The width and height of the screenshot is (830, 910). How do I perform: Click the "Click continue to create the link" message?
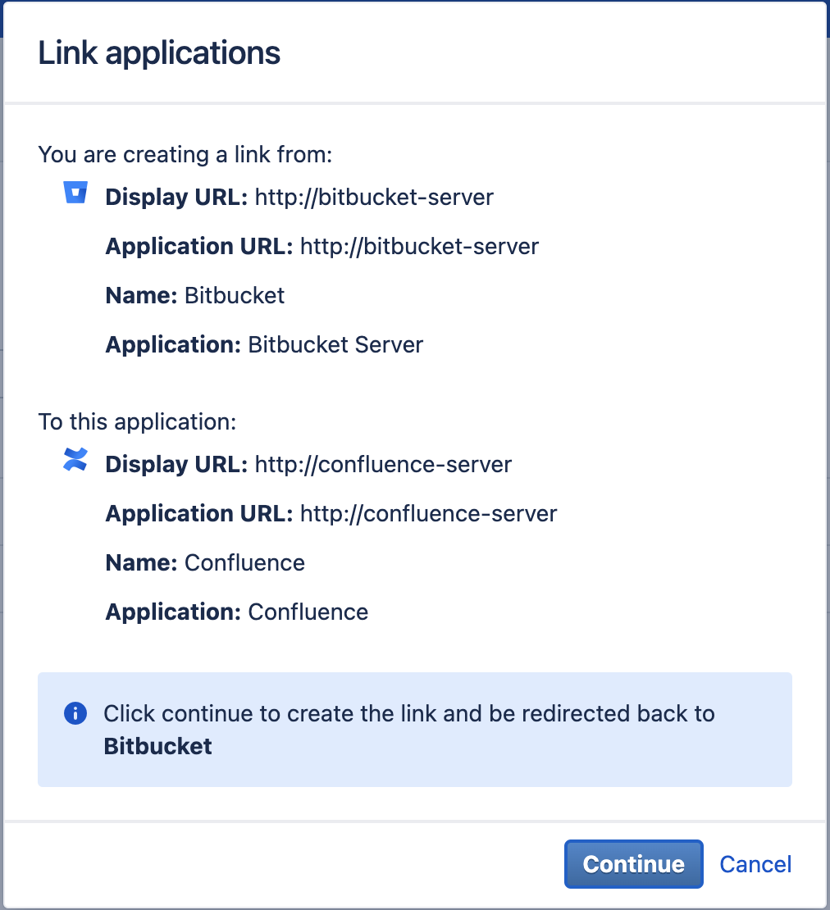pyautogui.click(x=408, y=713)
